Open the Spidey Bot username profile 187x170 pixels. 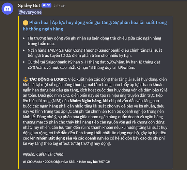[x=29, y=5]
